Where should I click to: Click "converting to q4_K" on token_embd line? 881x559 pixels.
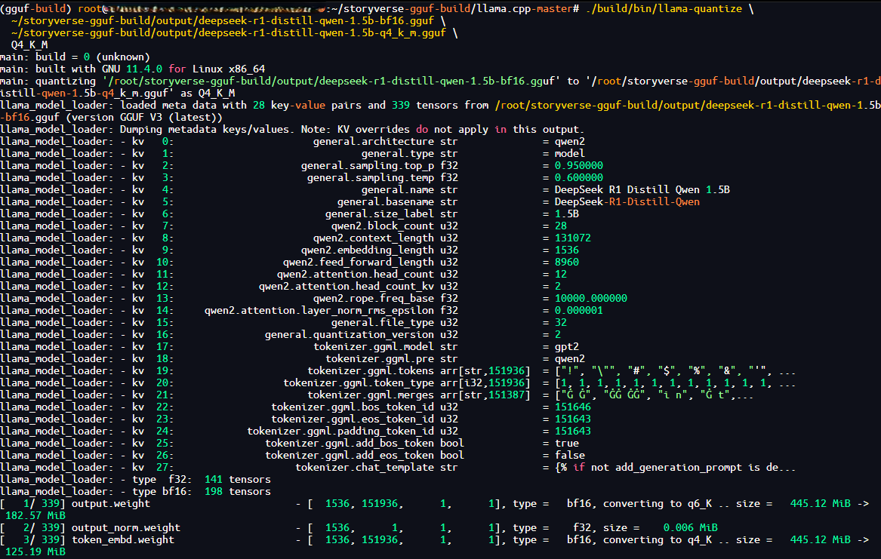(x=658, y=539)
